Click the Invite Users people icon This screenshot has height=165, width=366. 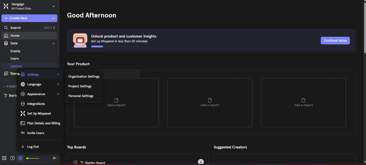click(x=23, y=133)
